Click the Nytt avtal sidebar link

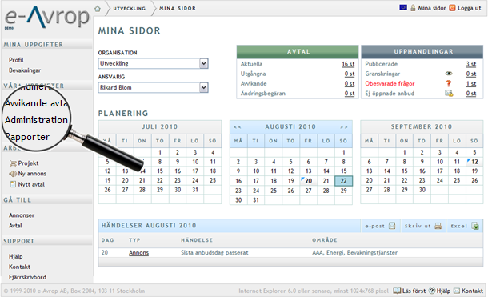tap(31, 184)
